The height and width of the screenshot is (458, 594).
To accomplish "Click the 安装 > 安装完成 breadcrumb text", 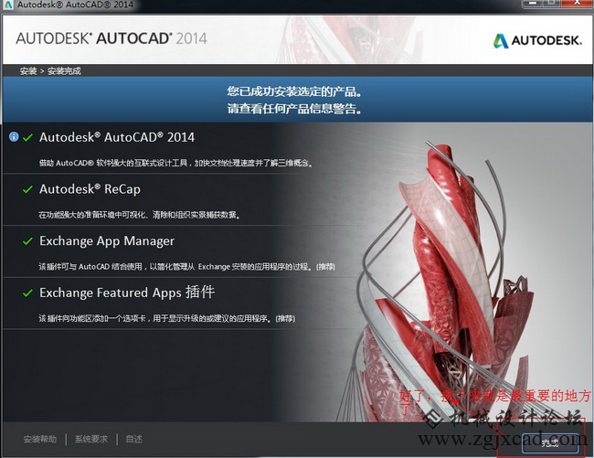I will tap(50, 70).
